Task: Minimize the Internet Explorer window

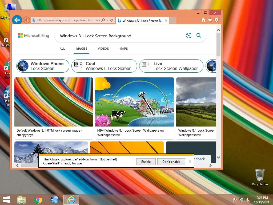Action: pyautogui.click(x=198, y=13)
